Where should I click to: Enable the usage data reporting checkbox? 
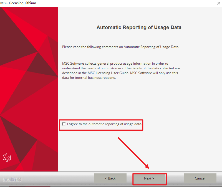[64, 124]
